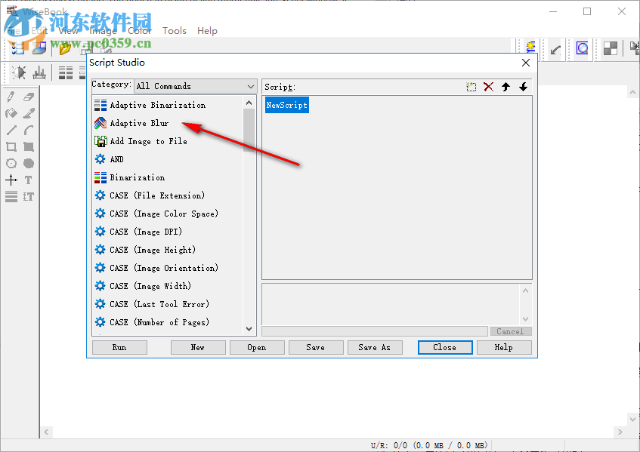Select the horizontal lines tool
The width and height of the screenshot is (640, 452).
[x=11, y=196]
